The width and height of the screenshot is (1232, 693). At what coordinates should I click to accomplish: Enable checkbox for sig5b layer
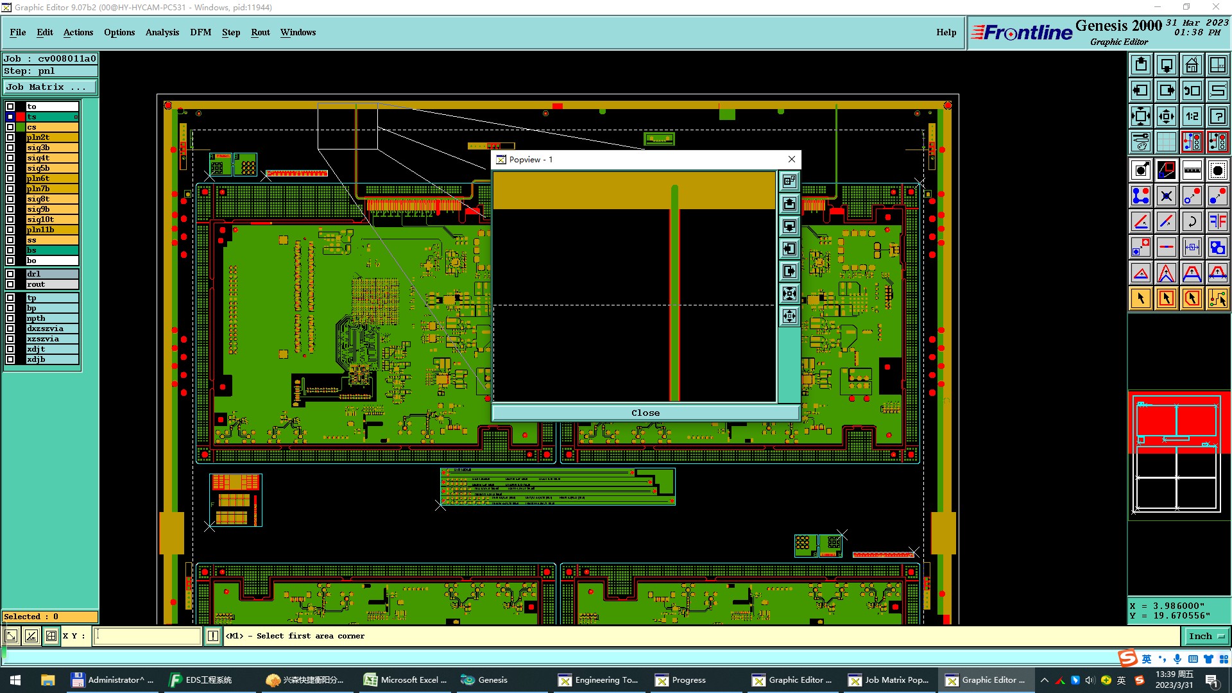pyautogui.click(x=10, y=168)
